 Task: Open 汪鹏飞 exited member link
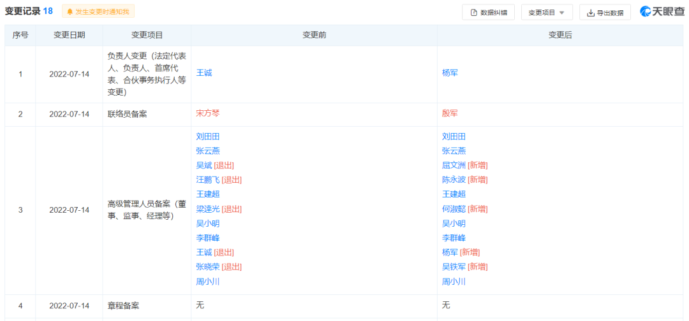click(x=208, y=180)
